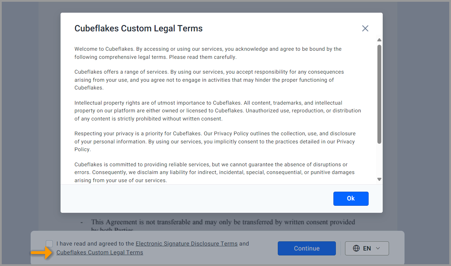Click the scrollbar up arrow in dialog
This screenshot has width=451, height=266.
pyautogui.click(x=379, y=40)
